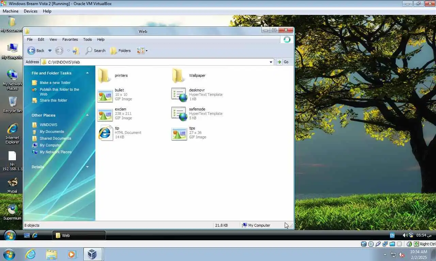Collapse File and Folder Tasks section

coord(87,73)
